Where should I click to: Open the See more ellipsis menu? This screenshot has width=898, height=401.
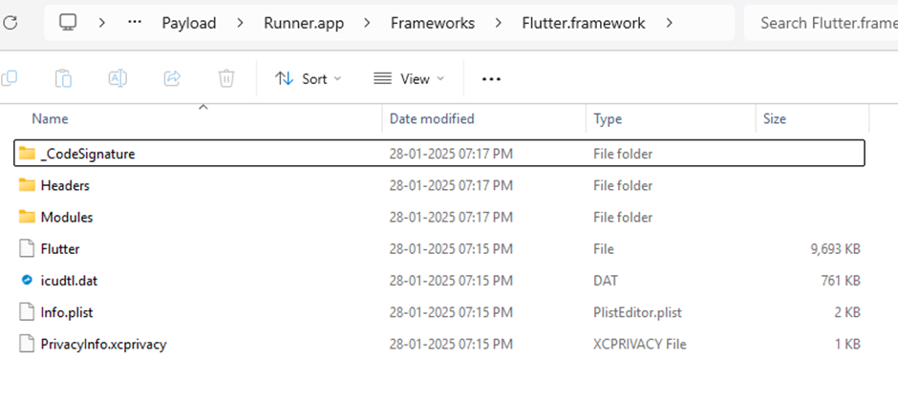click(491, 79)
